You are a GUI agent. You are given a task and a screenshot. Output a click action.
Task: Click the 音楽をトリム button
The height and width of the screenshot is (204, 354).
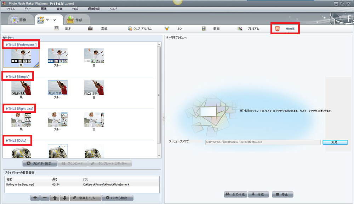pyautogui.click(x=85, y=198)
